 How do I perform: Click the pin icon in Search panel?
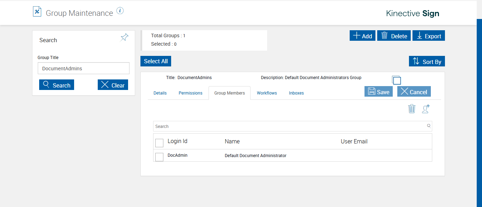[x=124, y=37]
